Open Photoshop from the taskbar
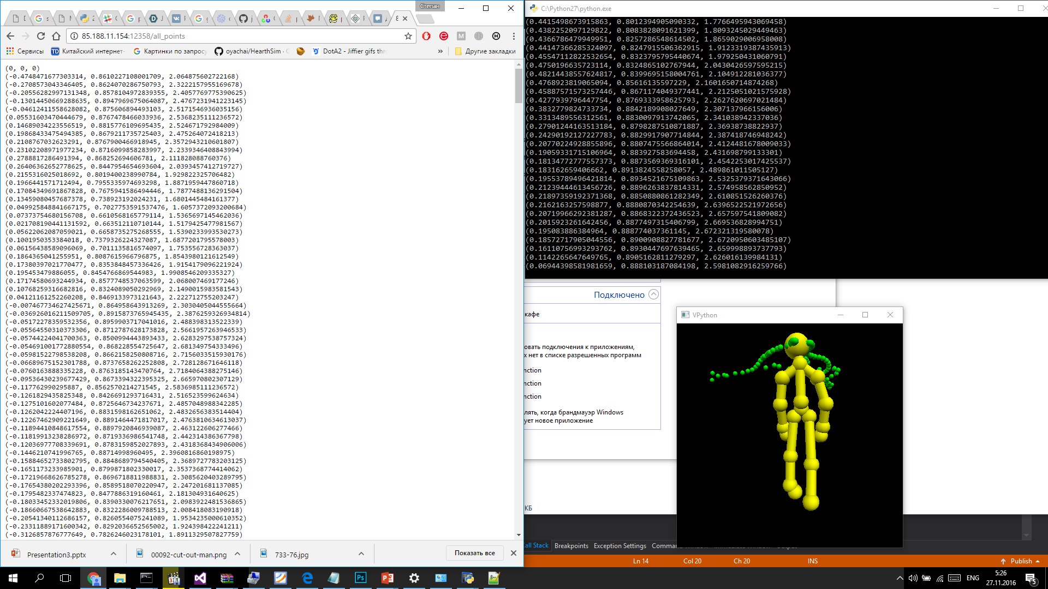This screenshot has width=1048, height=589. pyautogui.click(x=360, y=578)
